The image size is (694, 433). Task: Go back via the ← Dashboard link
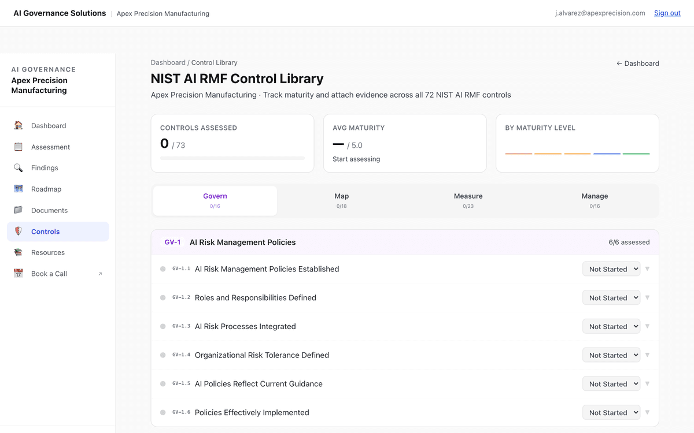click(x=638, y=64)
